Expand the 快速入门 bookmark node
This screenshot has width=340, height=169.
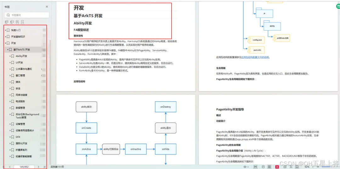[5, 30]
